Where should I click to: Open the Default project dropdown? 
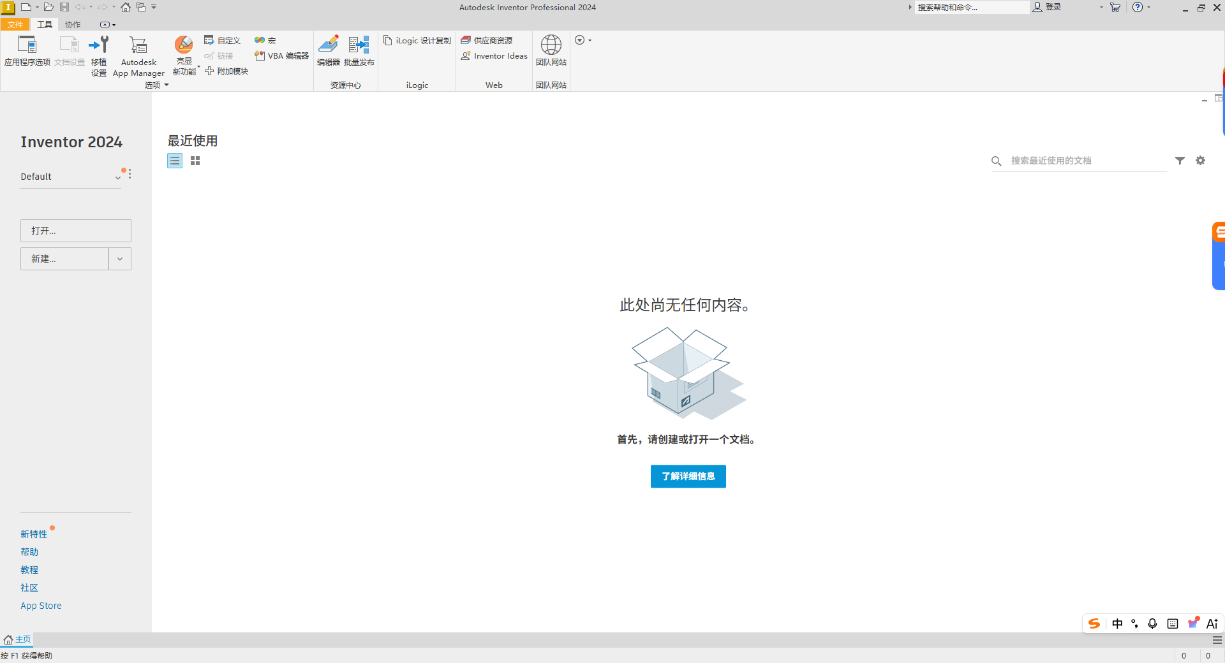[x=117, y=177]
